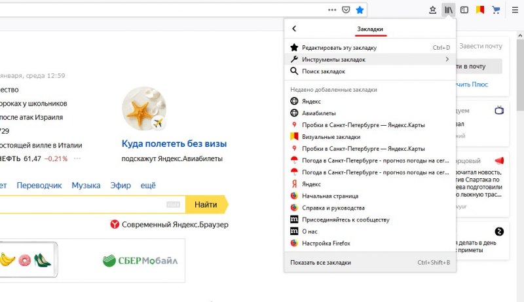The width and height of the screenshot is (524, 302).
Task: Click the news line после атак Израиля
Action: 31,117
